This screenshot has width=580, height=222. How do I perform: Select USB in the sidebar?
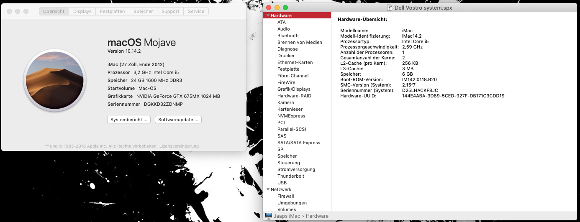pos(297,183)
